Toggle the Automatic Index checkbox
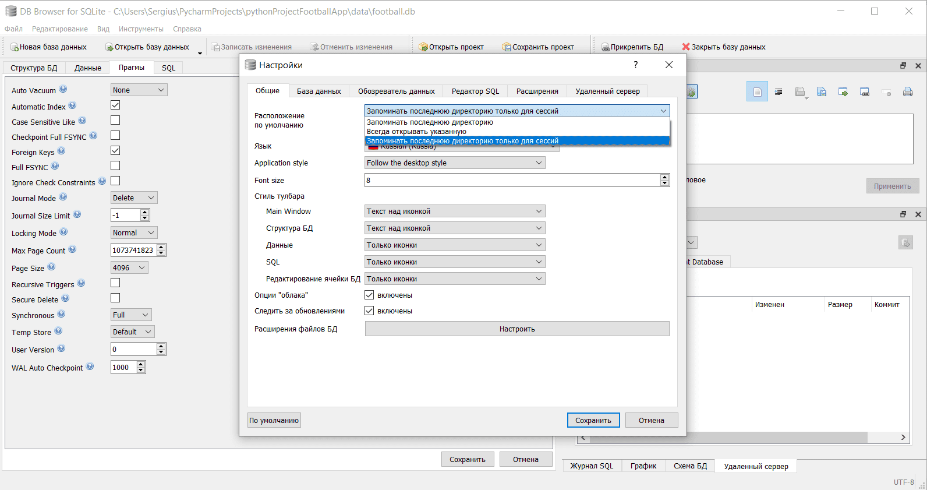Screen dimensions: 927x490 point(115,105)
